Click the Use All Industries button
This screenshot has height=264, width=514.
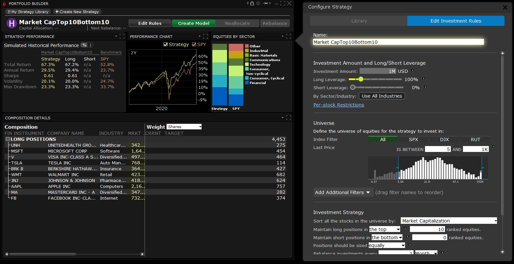382,96
